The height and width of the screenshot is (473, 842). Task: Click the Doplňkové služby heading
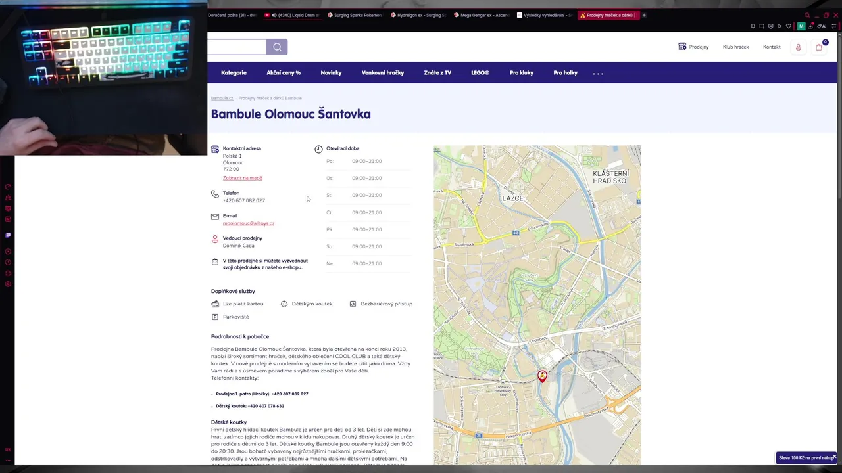click(233, 291)
